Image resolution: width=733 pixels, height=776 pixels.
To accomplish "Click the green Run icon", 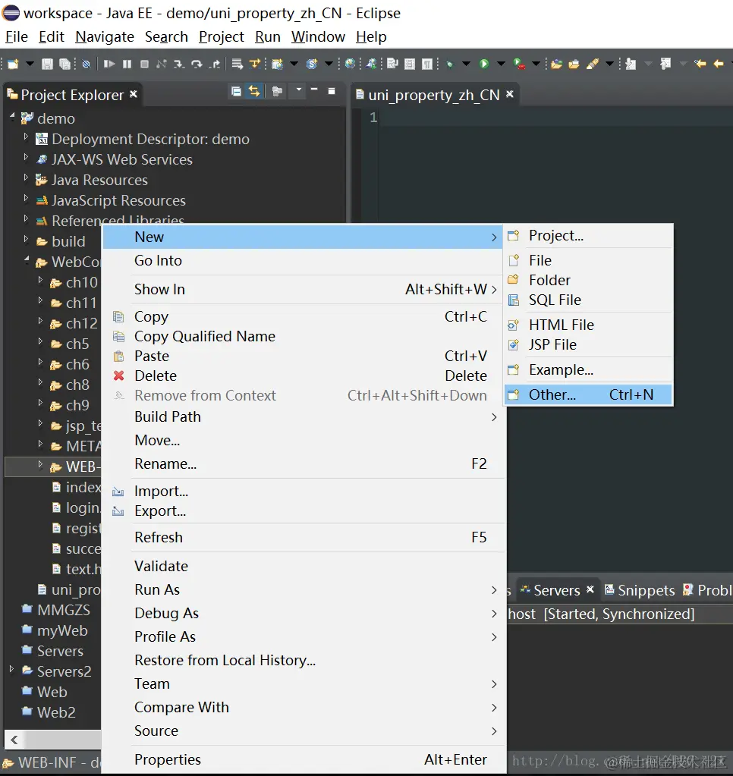I will coord(484,64).
